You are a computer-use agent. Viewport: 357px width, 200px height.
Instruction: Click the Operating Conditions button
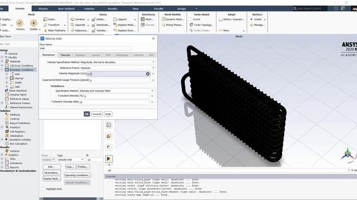pos(77,176)
